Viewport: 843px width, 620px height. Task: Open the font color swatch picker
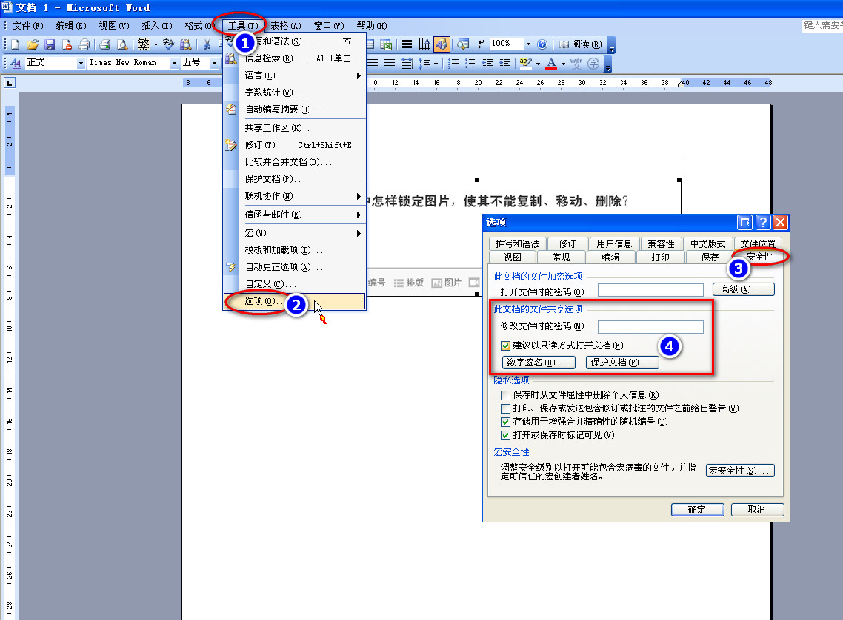[562, 62]
